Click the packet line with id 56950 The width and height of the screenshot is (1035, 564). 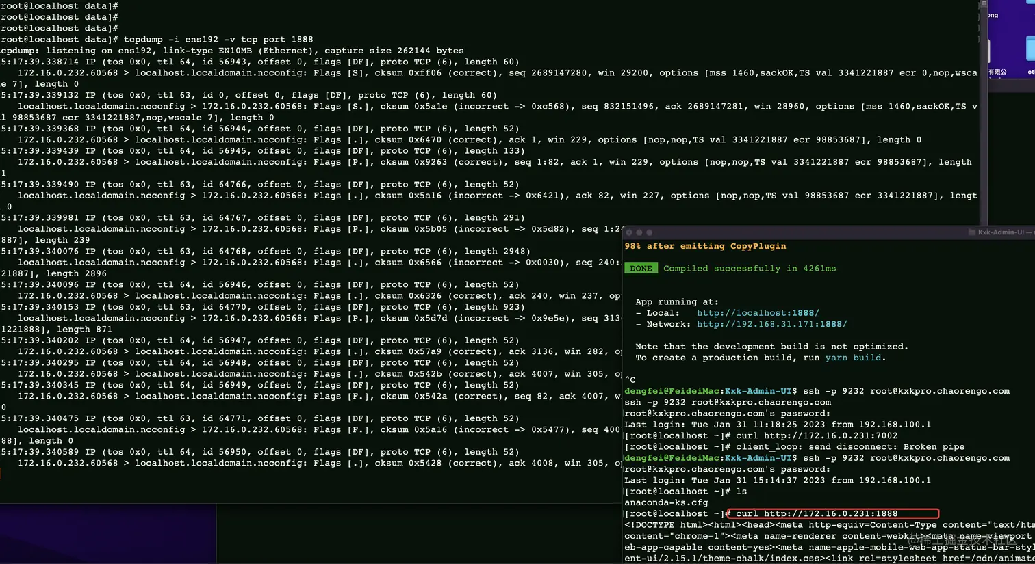tap(260, 452)
